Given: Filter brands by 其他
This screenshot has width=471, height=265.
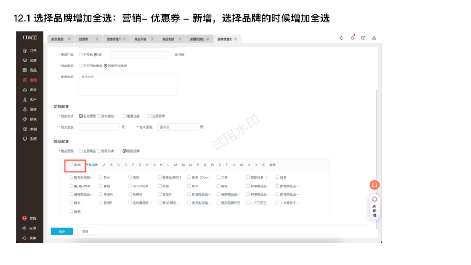Looking at the screenshot, I should tap(272, 165).
